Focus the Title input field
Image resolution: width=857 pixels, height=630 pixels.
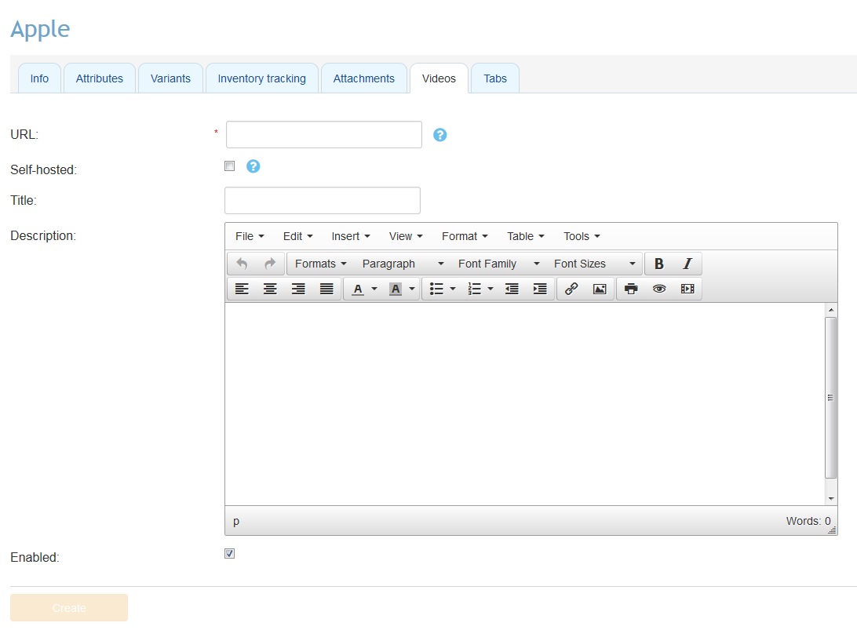click(x=323, y=201)
